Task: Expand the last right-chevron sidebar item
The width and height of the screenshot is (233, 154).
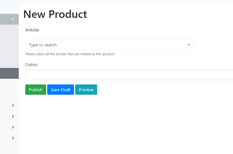Action: [x=13, y=138]
